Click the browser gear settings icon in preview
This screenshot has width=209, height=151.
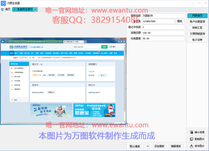pyautogui.click(x=124, y=42)
